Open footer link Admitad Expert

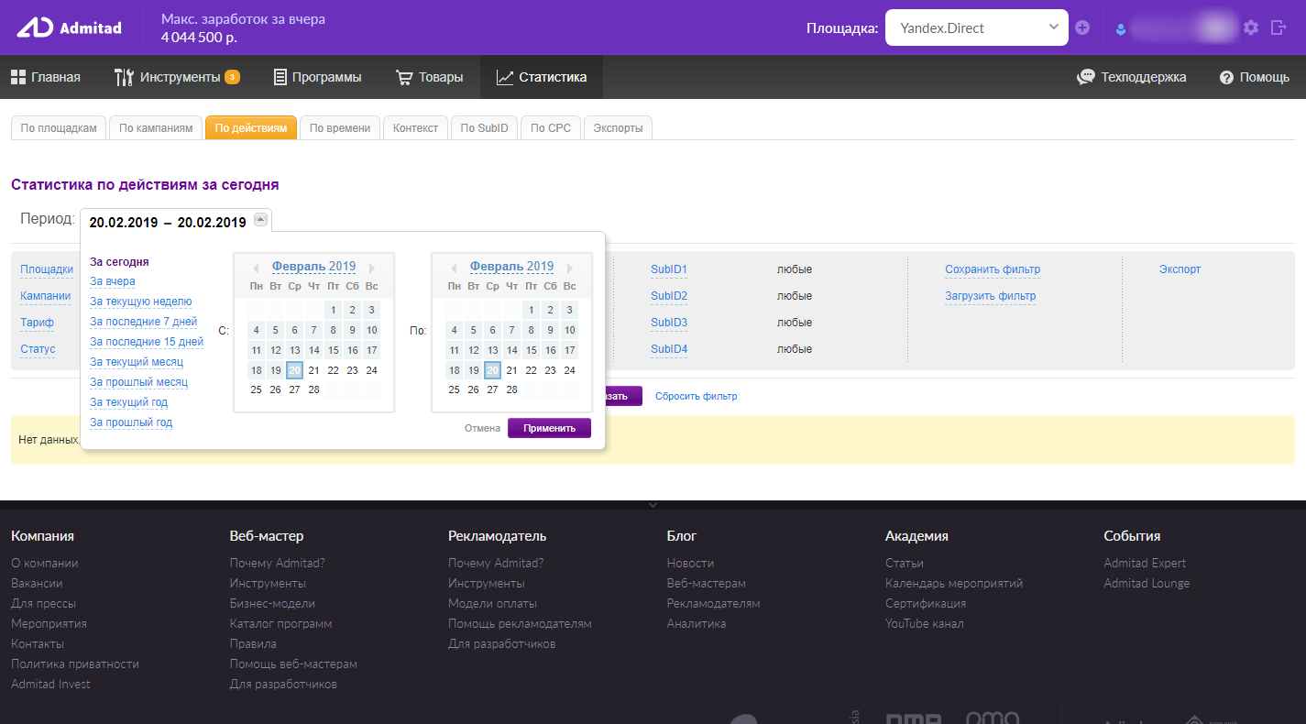(x=1145, y=564)
